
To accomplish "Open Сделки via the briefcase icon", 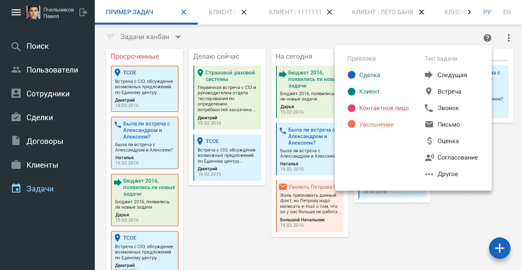I will 16,117.
